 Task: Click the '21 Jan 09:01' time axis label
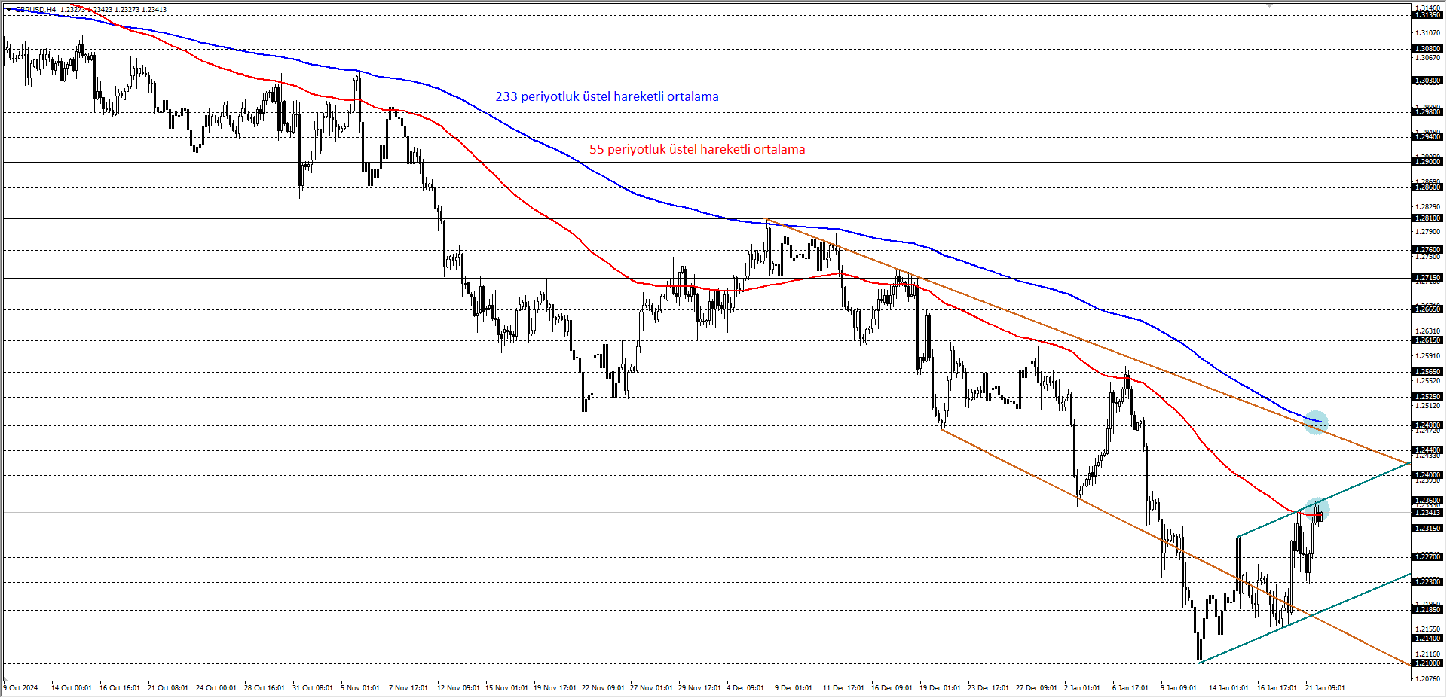tap(1325, 688)
